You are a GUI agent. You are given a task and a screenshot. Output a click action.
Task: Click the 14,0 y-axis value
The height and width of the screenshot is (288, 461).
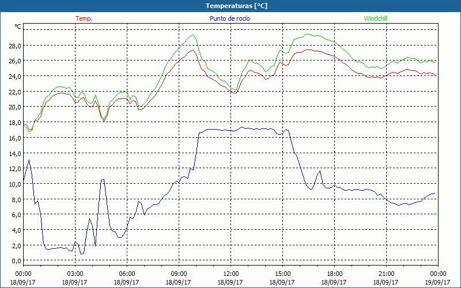click(x=16, y=153)
